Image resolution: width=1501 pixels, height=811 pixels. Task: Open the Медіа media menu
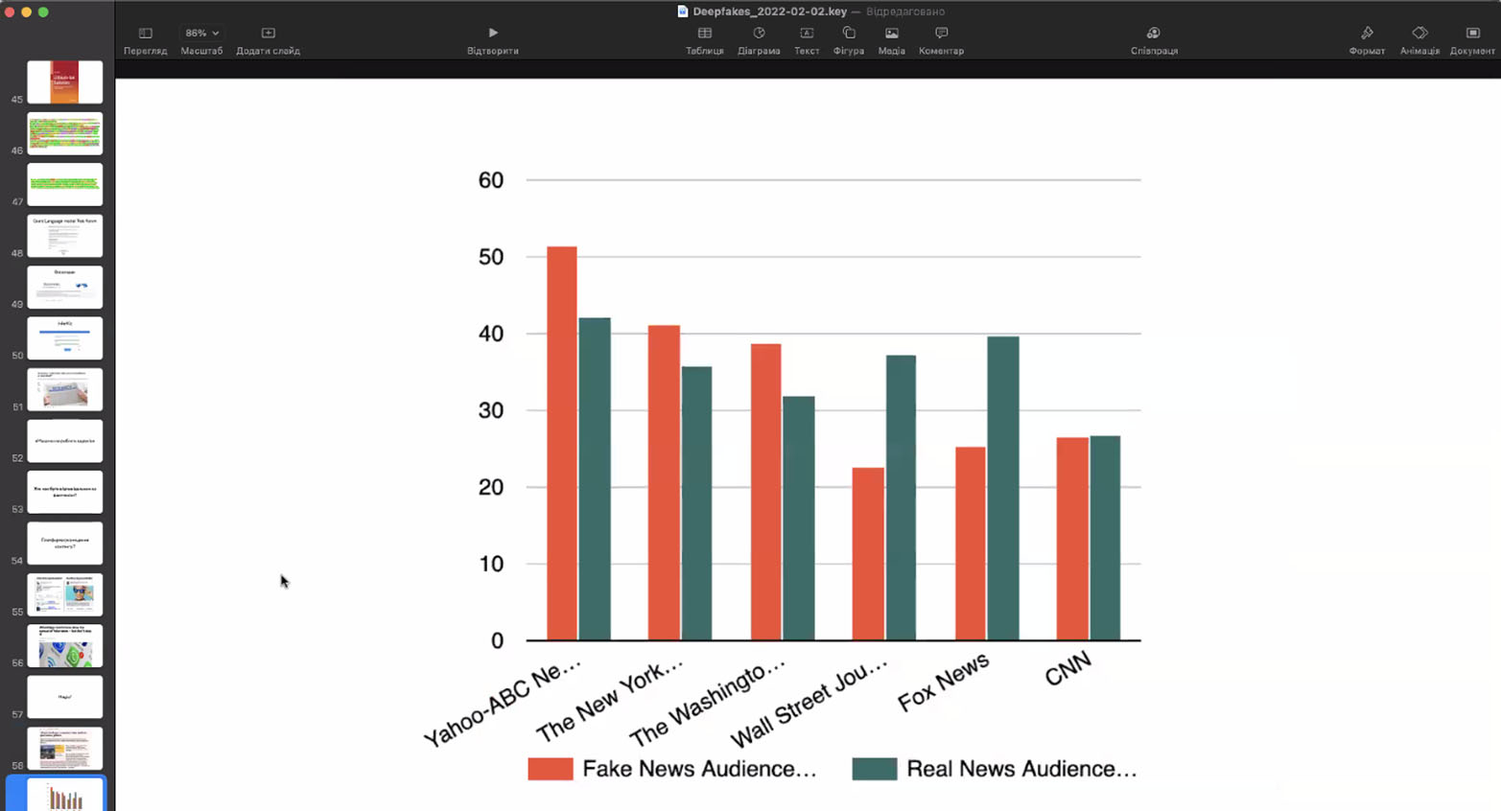click(892, 40)
